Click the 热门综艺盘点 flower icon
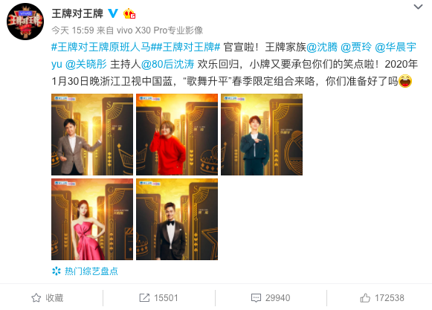The image size is (432, 310). click(57, 271)
